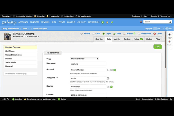Click the green plus icon beside Account
Viewport: 174px width, 116px height.
(x=115, y=70)
